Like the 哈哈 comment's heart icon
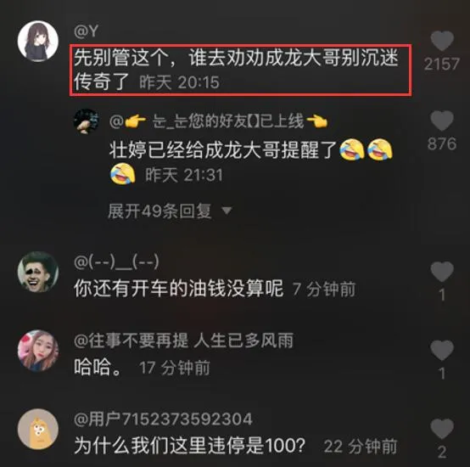 tap(442, 350)
